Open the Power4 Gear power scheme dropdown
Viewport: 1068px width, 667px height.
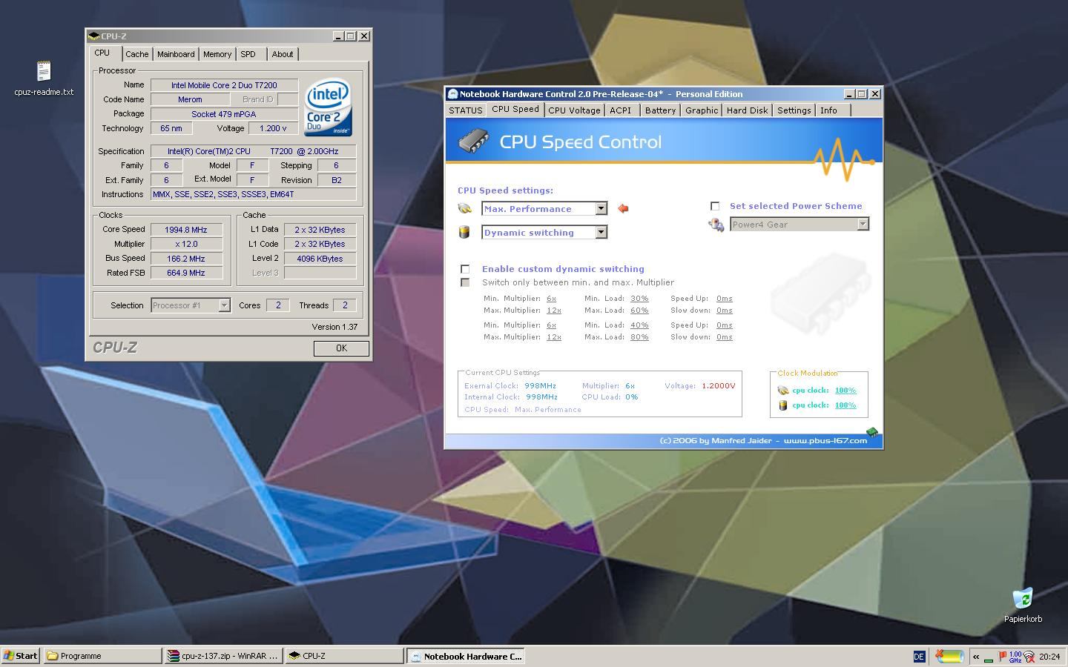pos(863,225)
